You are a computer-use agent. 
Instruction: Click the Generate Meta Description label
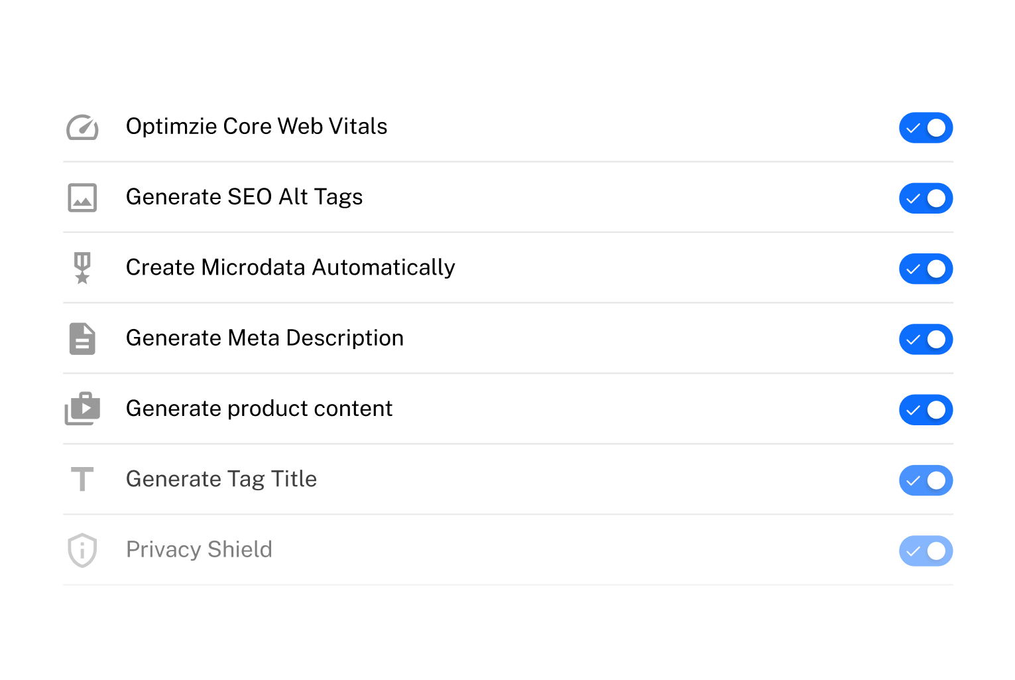[265, 338]
